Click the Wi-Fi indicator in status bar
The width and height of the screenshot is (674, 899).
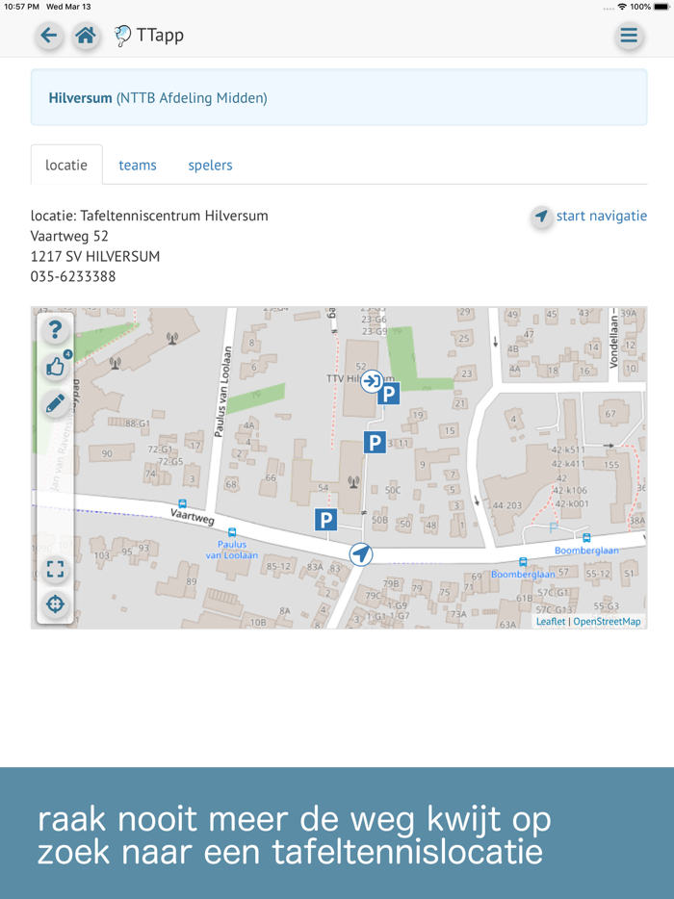622,7
